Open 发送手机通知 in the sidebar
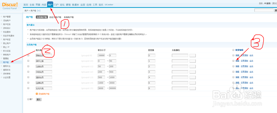Viewport: 277px width, 113px height. [9, 36]
